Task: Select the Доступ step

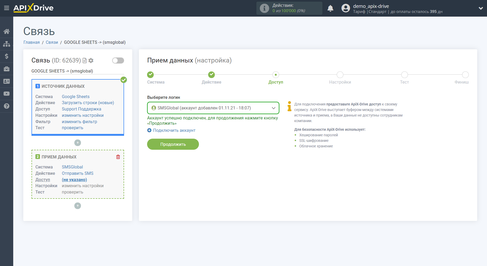Action: 276,75
